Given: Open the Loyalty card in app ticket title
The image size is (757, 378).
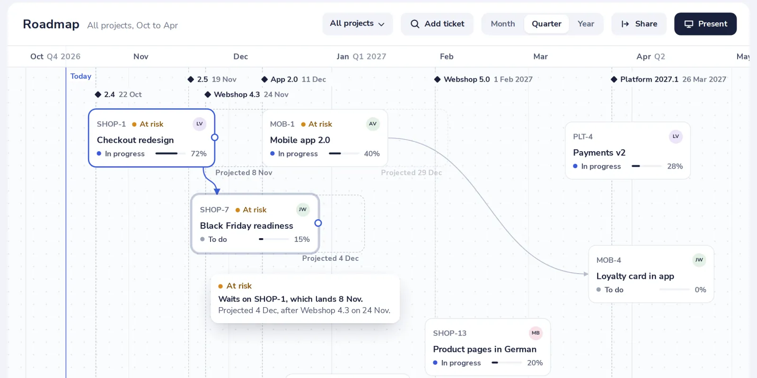Looking at the screenshot, I should (x=635, y=276).
